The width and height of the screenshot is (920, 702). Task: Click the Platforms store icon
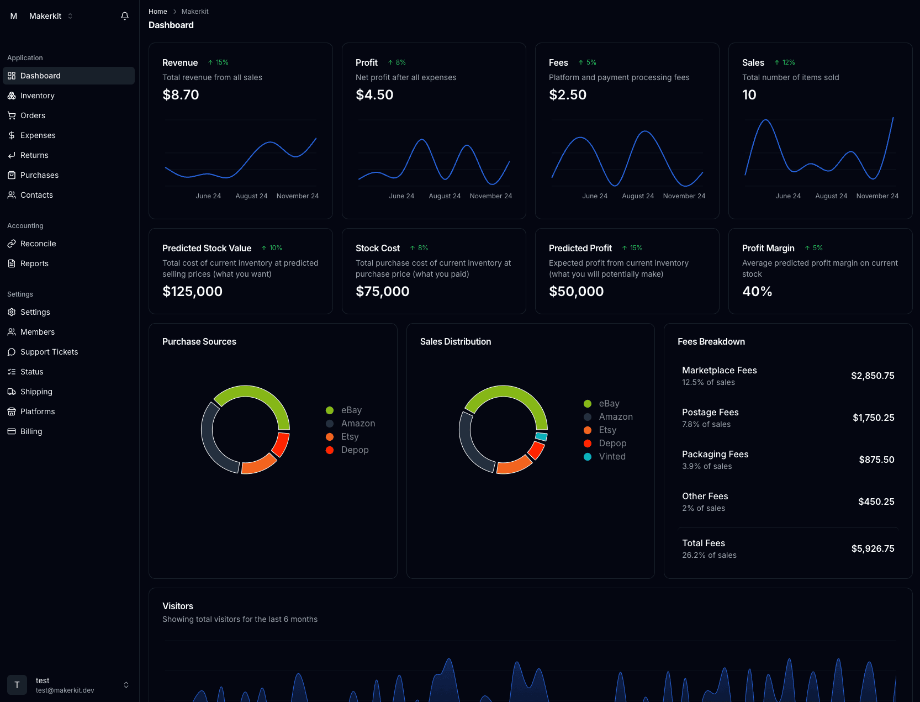pos(12,411)
